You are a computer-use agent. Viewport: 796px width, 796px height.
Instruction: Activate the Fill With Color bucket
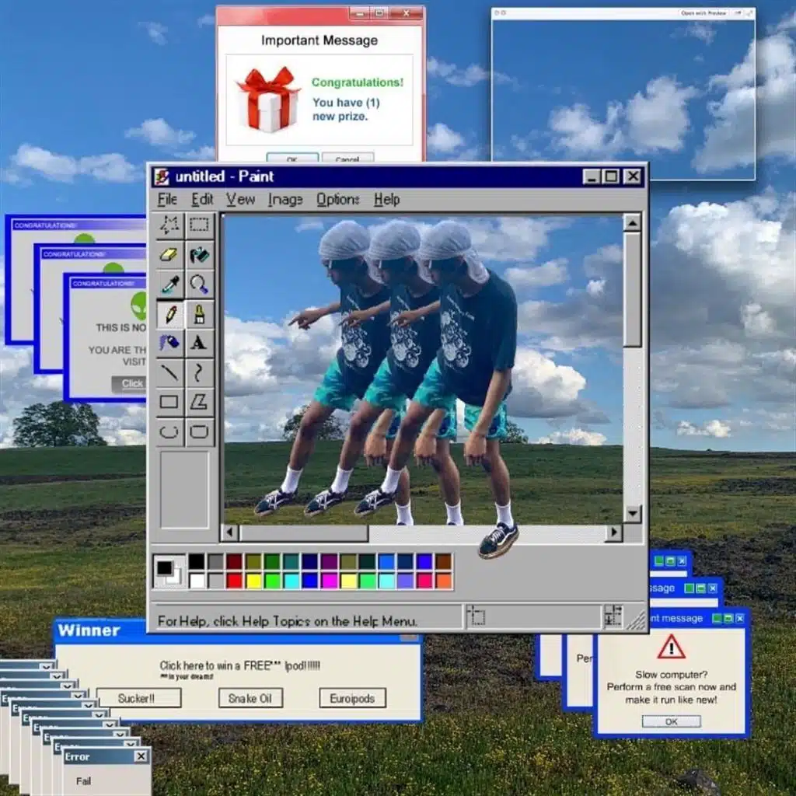coord(200,255)
